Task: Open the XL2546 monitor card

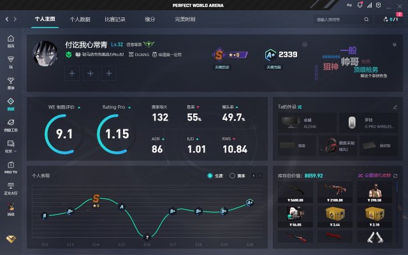Action: [307, 123]
